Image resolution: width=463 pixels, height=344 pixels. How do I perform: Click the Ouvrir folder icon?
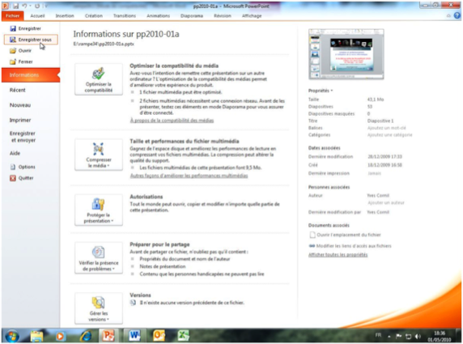(x=13, y=51)
